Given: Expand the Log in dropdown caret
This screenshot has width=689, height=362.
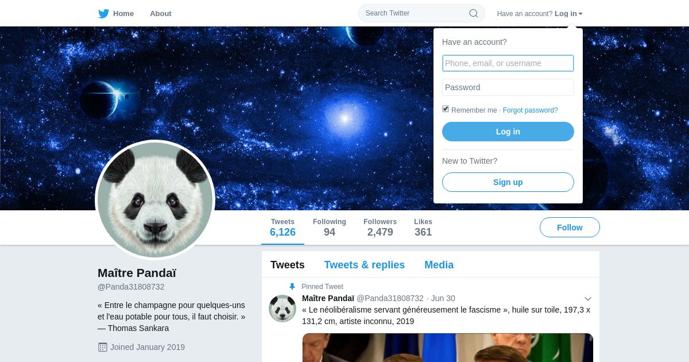Looking at the screenshot, I should (x=580, y=14).
